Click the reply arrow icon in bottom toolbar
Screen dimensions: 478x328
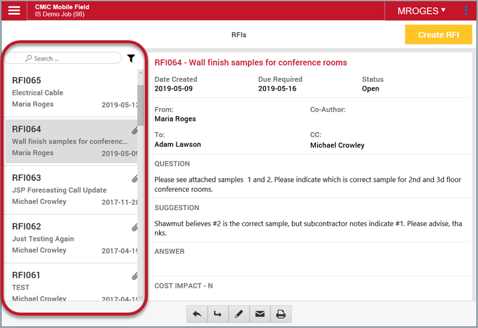point(197,314)
